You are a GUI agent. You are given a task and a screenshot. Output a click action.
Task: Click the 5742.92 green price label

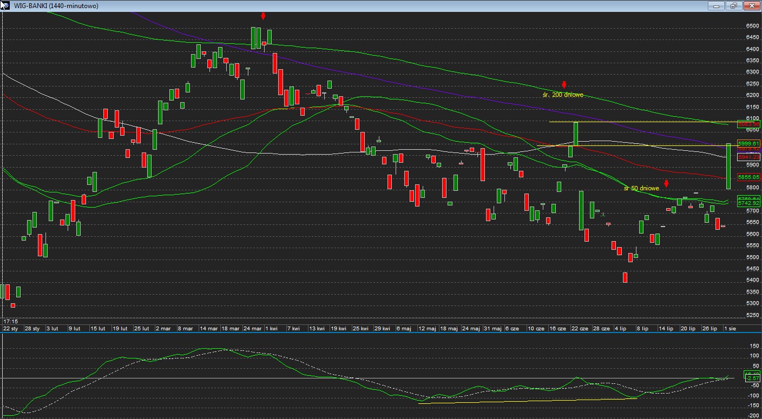749,203
